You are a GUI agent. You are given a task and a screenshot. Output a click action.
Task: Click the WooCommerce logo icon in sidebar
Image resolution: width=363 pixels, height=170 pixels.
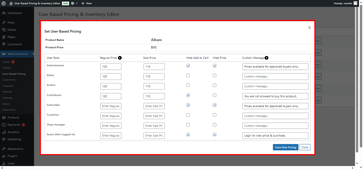4,54
